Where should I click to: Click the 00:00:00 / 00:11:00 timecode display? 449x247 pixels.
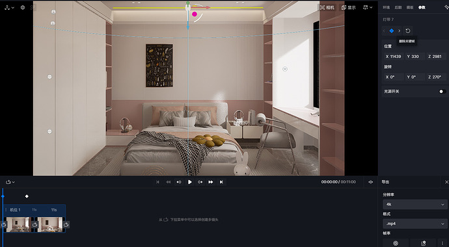pyautogui.click(x=338, y=182)
